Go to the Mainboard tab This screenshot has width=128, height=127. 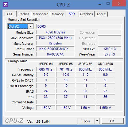pyautogui.click(x=41, y=14)
